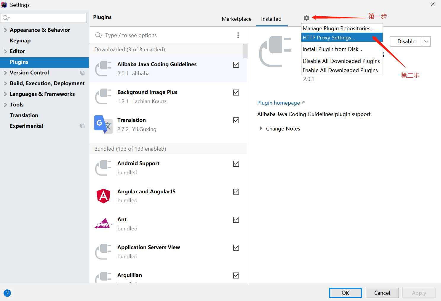The width and height of the screenshot is (441, 301).
Task: Uncheck the Ant plugin checkbox
Action: (x=236, y=220)
